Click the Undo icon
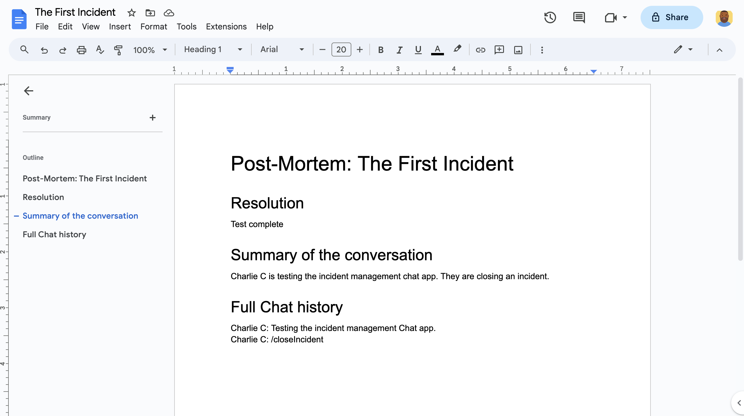The width and height of the screenshot is (744, 416). (x=43, y=49)
